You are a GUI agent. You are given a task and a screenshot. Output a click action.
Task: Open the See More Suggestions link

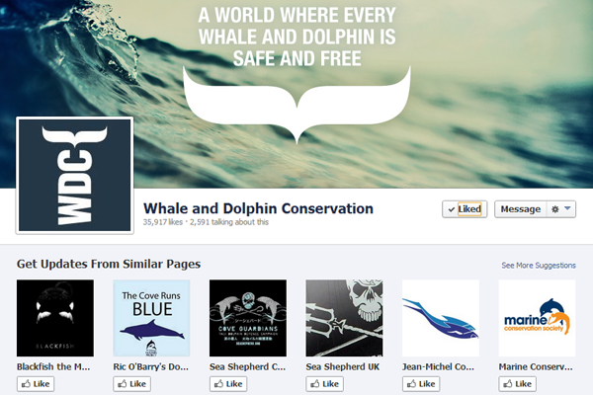539,266
